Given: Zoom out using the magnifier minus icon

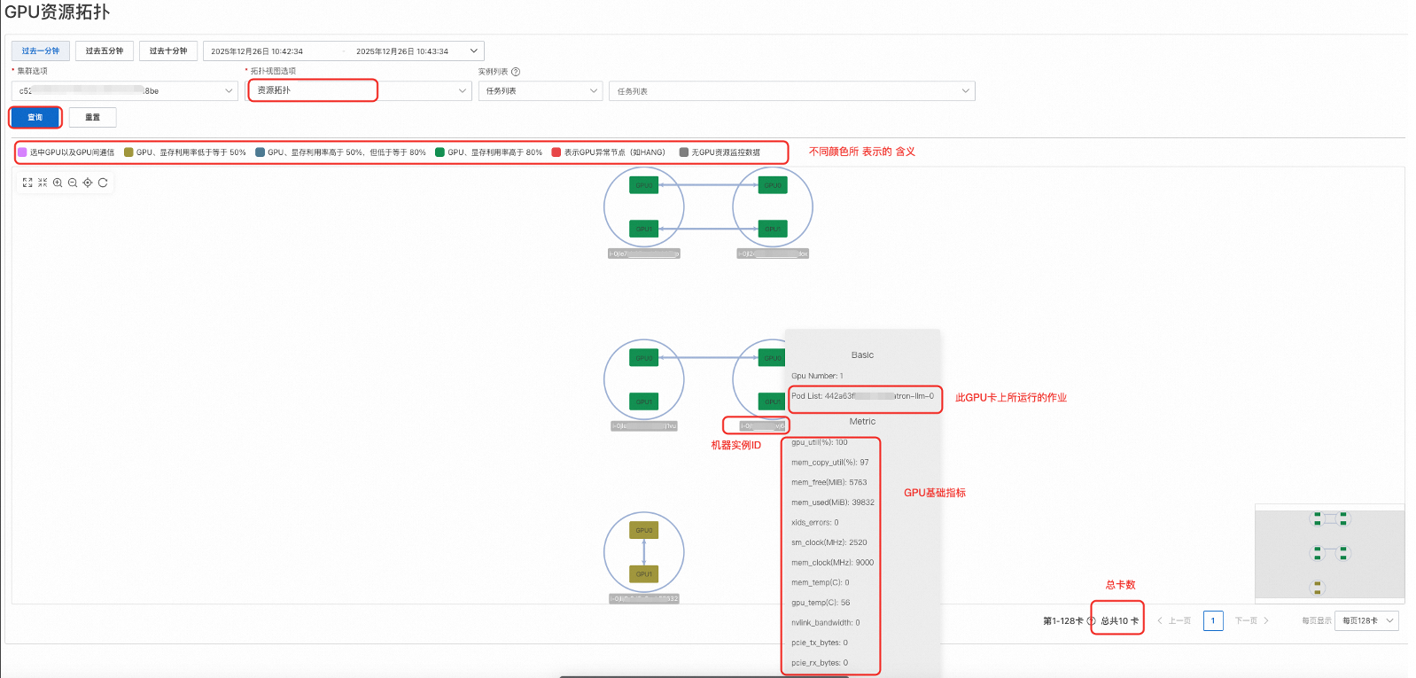Looking at the screenshot, I should (73, 183).
